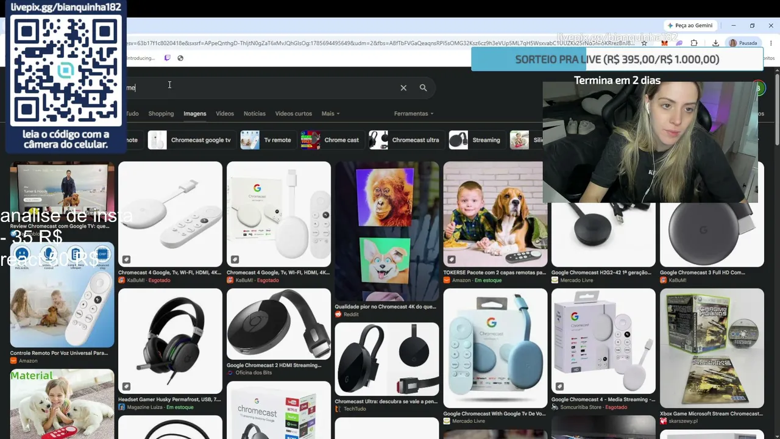Open the Xbox Game Microsoft Stream image
780x439 pixels.
coord(712,348)
